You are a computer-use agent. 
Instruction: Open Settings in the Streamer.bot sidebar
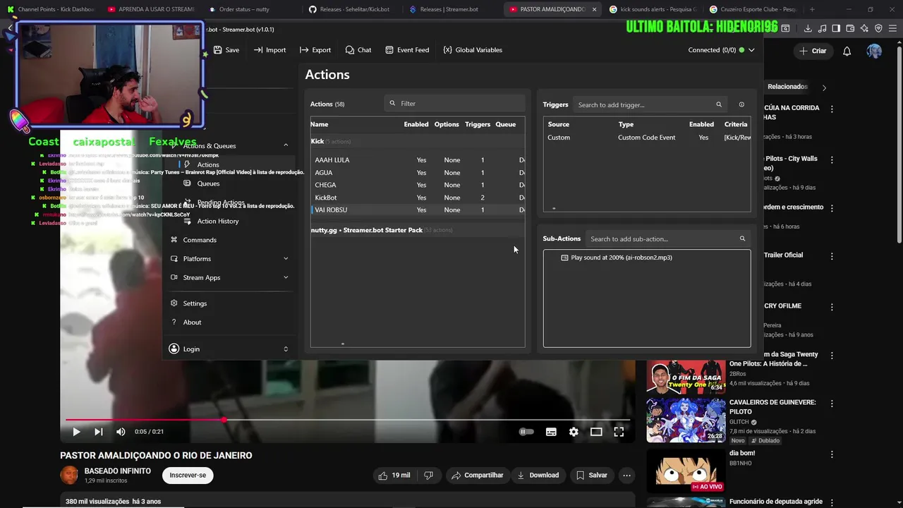click(x=195, y=303)
